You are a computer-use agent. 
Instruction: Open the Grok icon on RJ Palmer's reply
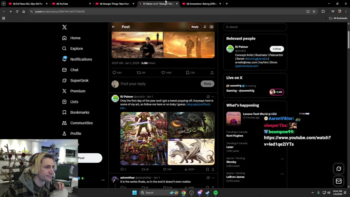(208, 97)
